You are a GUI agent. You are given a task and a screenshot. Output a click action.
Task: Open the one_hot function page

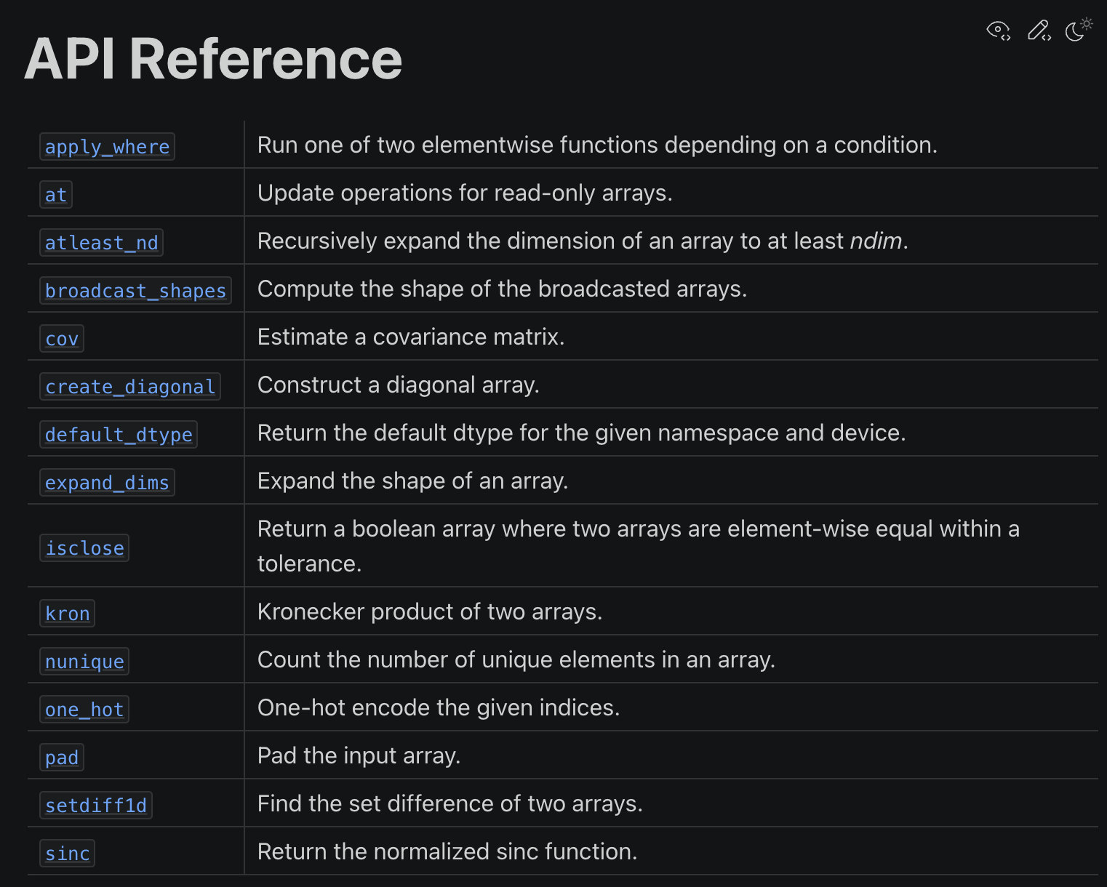pos(84,710)
